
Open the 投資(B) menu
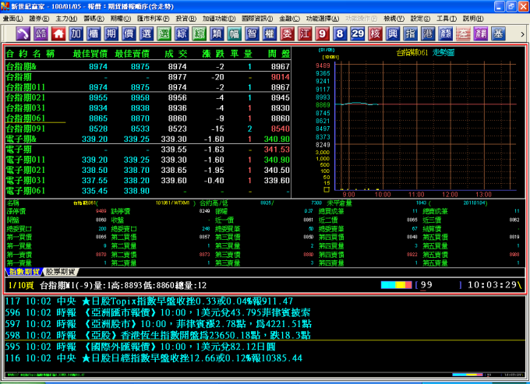click(186, 19)
